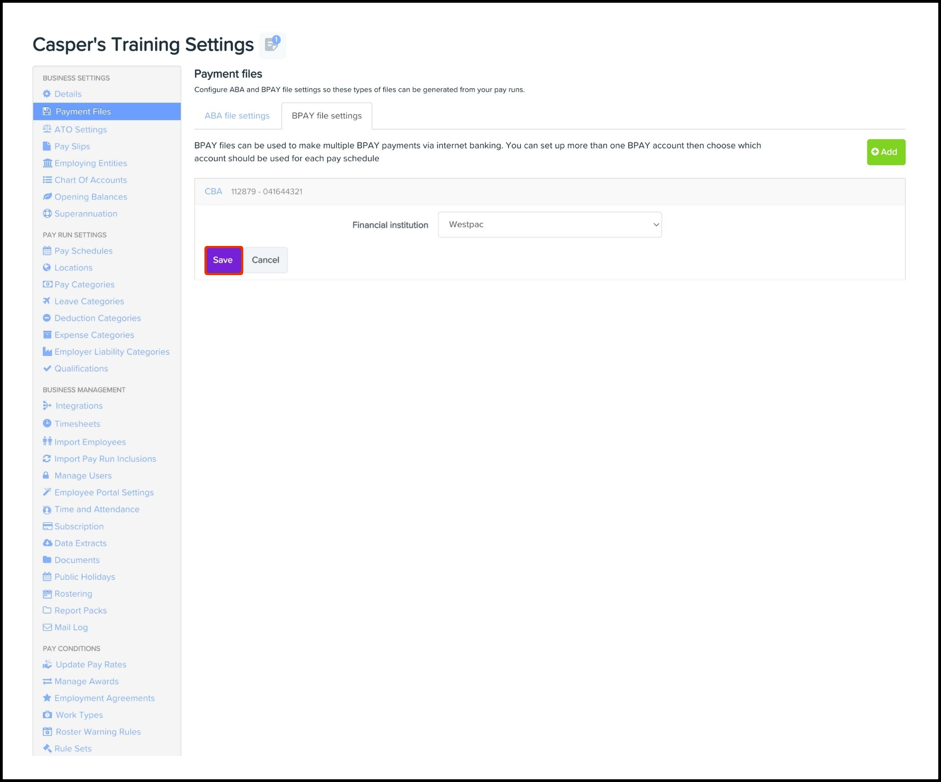Click the scales icon for ATO Settings
The height and width of the screenshot is (782, 941).
[x=47, y=129]
